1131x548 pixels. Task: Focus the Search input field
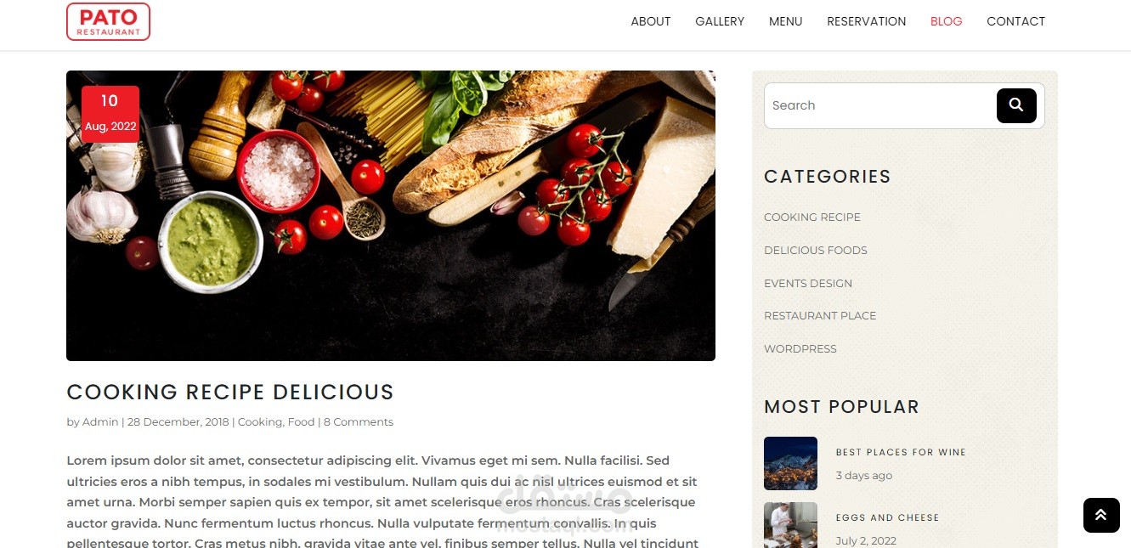880,105
